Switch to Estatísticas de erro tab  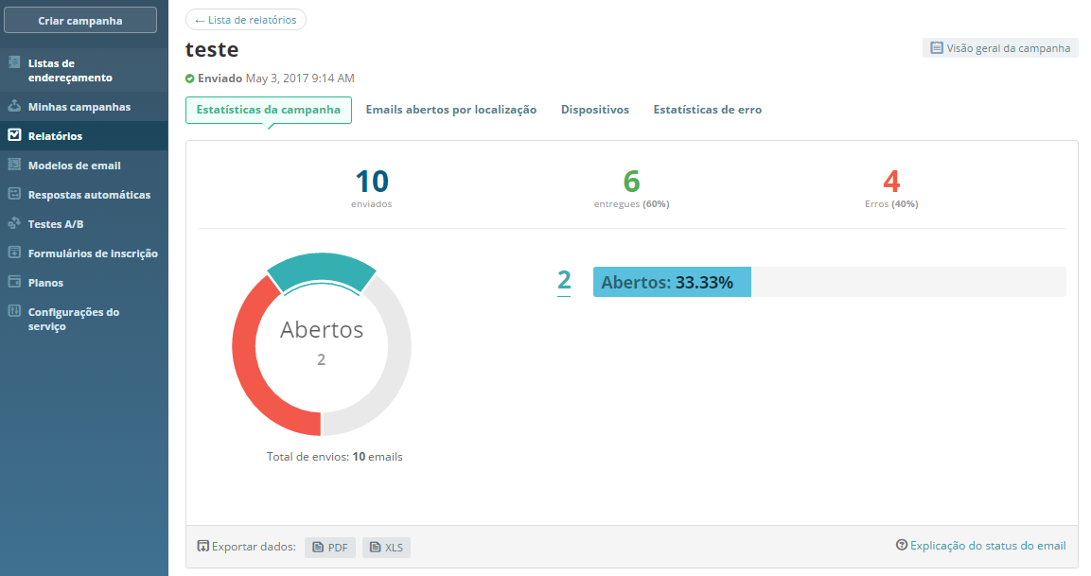click(x=708, y=110)
